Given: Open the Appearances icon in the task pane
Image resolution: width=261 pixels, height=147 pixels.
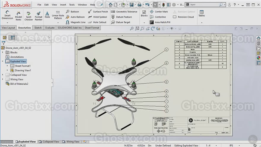Looking at the screenshot, I should pyautogui.click(x=258, y=58).
